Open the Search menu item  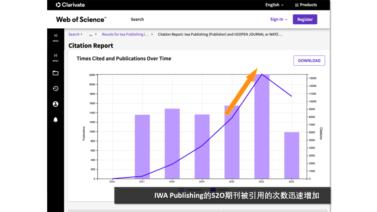tap(137, 19)
